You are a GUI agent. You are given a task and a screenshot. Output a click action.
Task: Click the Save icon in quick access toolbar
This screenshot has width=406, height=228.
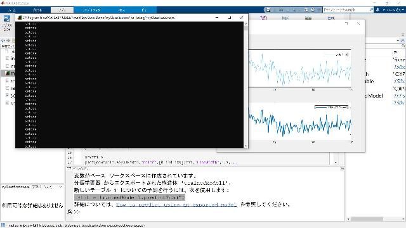(268, 10)
